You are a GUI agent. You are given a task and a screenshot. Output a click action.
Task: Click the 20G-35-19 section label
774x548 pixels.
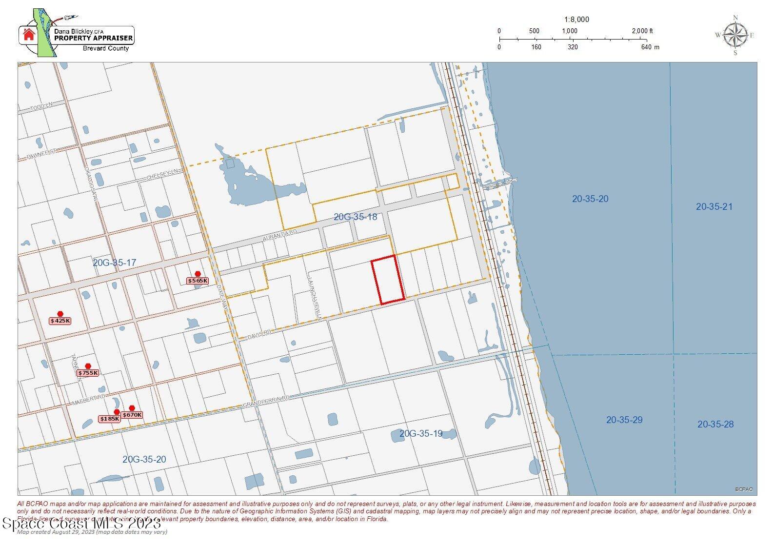click(420, 433)
